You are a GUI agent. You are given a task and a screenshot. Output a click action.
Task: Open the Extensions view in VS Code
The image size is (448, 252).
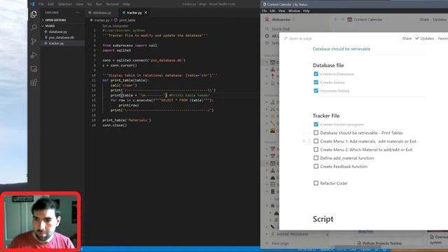tap(34, 83)
